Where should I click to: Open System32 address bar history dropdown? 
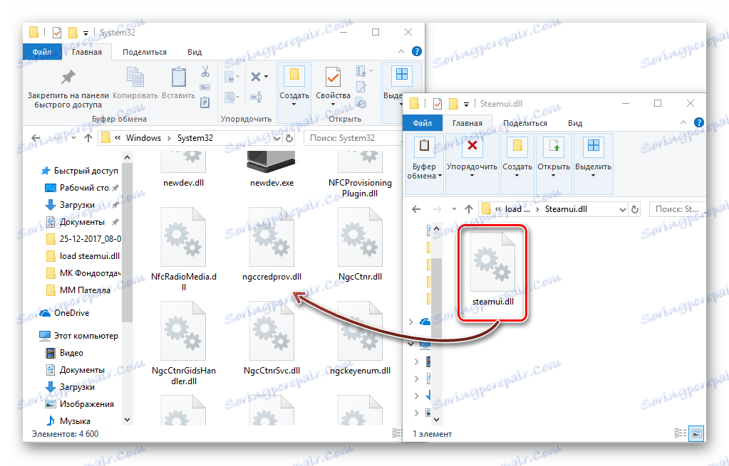[x=277, y=138]
